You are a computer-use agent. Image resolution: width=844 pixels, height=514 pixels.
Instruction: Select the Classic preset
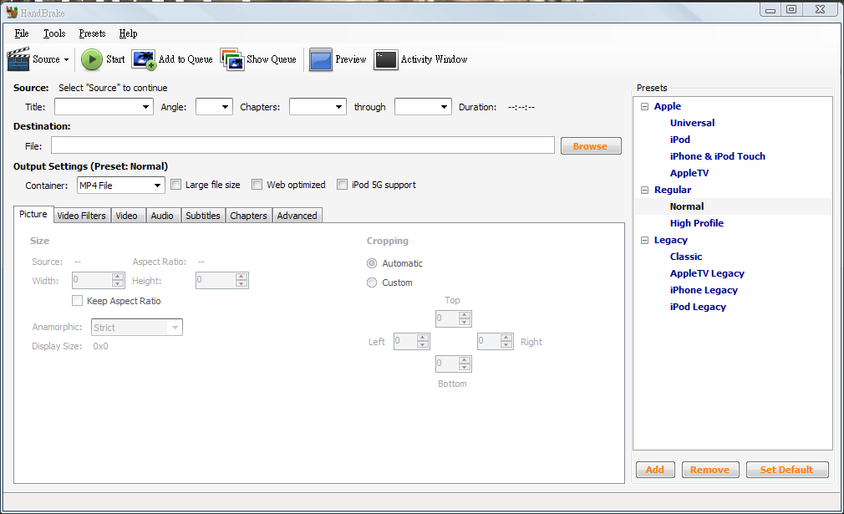pyautogui.click(x=686, y=257)
